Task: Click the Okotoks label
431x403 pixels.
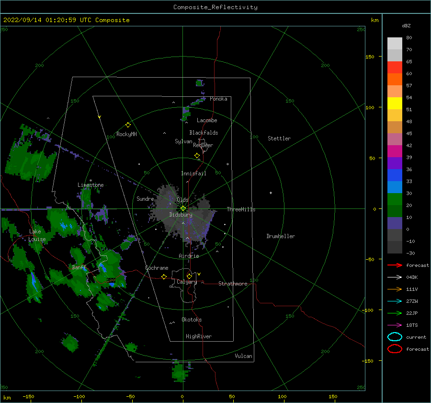Action: coord(192,320)
